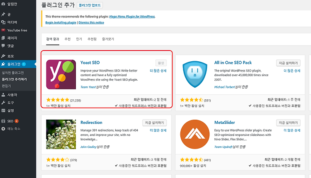Click the dashboard icon in sidebar
The image size is (311, 178).
(3, 4)
